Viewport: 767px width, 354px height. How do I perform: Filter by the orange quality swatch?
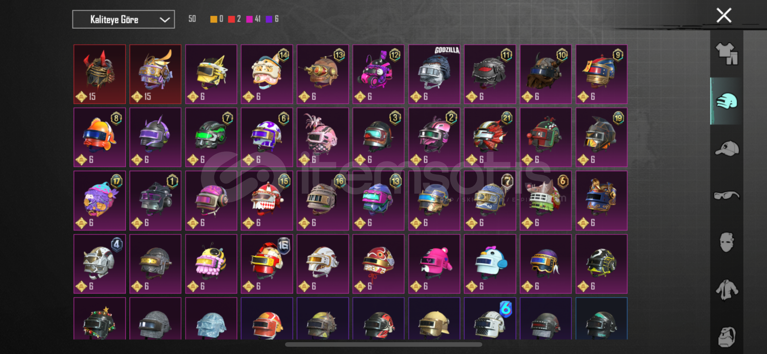click(x=214, y=19)
